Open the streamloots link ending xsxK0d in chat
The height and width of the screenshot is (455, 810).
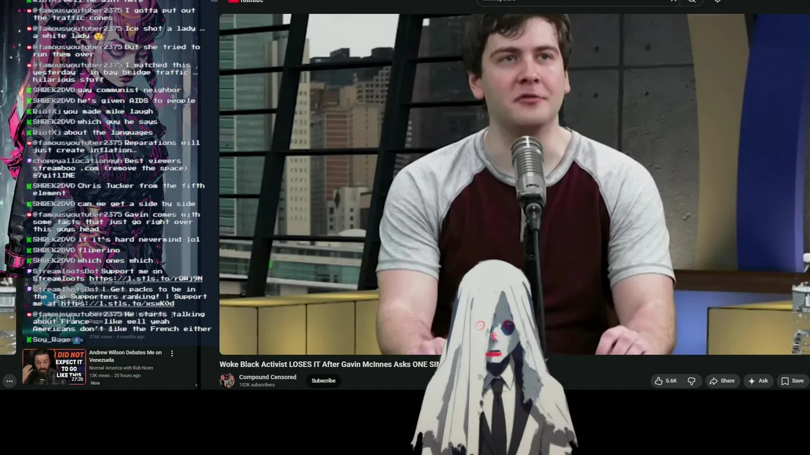click(118, 304)
